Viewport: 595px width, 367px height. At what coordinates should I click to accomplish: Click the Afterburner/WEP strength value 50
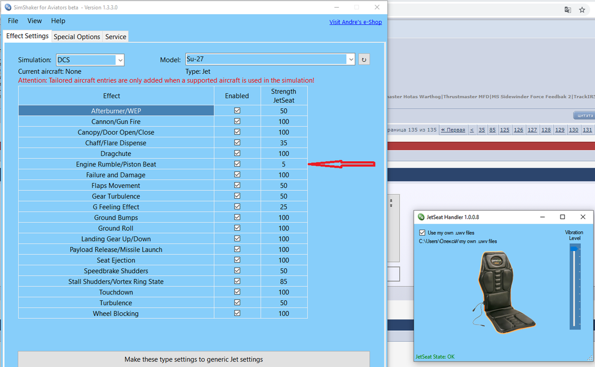point(284,111)
